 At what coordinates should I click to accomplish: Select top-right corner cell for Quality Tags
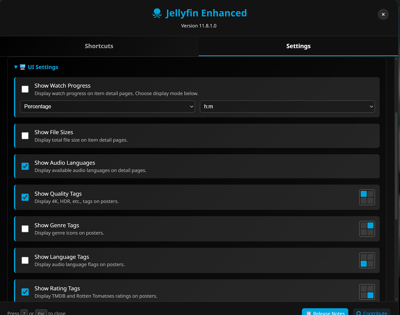coord(371,194)
